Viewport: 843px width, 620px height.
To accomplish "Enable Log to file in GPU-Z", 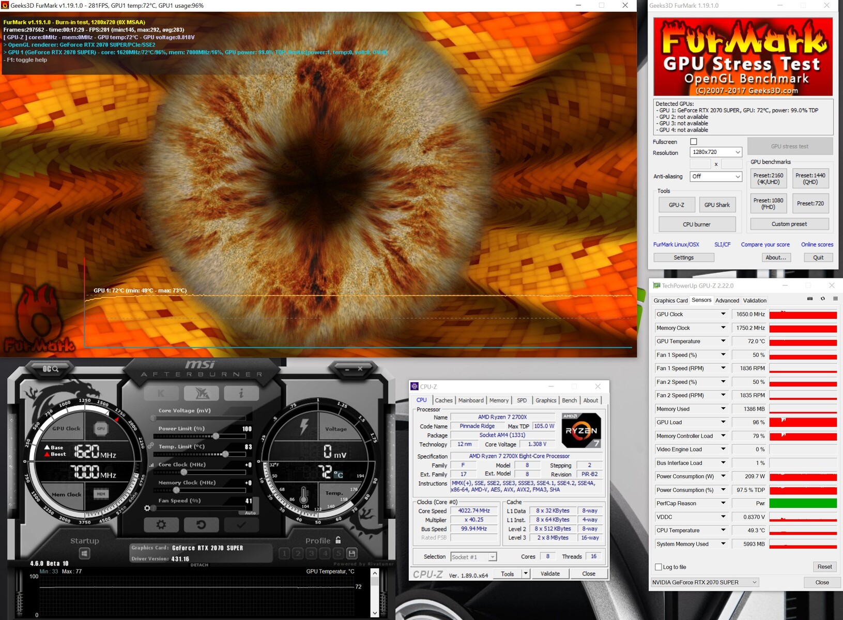I will click(658, 567).
